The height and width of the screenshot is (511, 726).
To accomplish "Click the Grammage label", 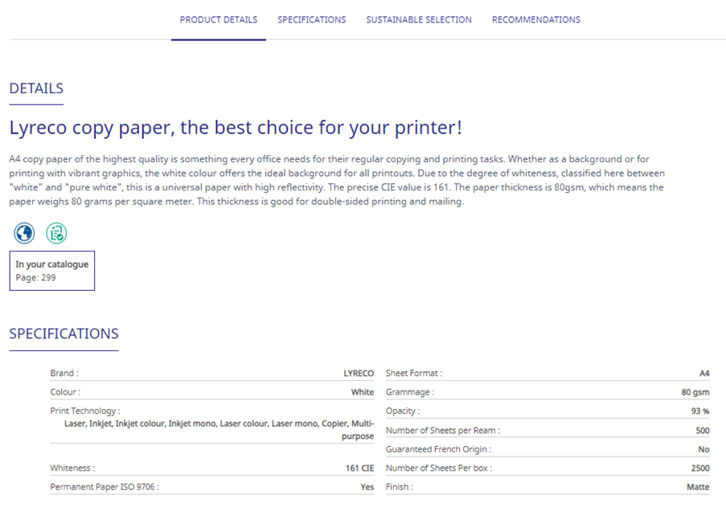I will 410,393.
